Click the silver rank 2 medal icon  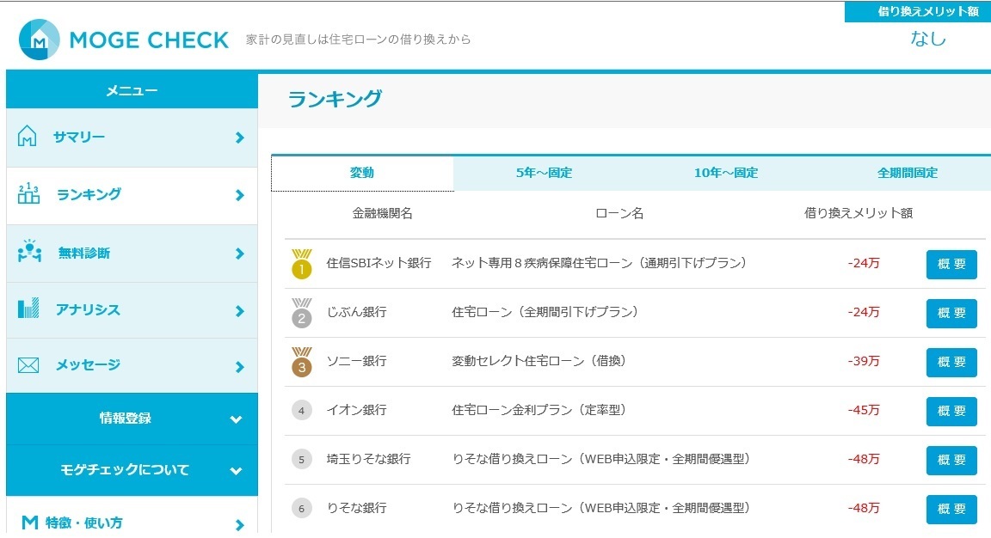(x=301, y=313)
